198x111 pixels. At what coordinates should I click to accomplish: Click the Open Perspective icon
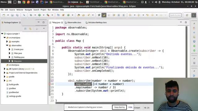187,15
